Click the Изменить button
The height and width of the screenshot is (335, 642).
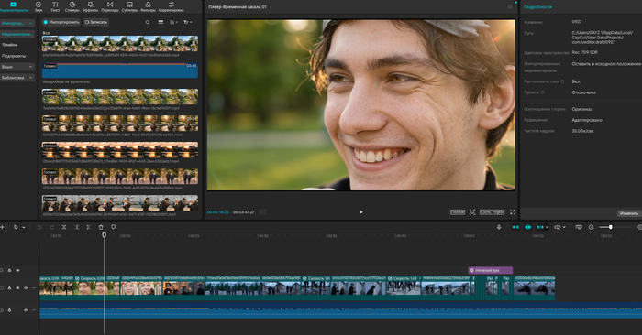[x=628, y=213]
